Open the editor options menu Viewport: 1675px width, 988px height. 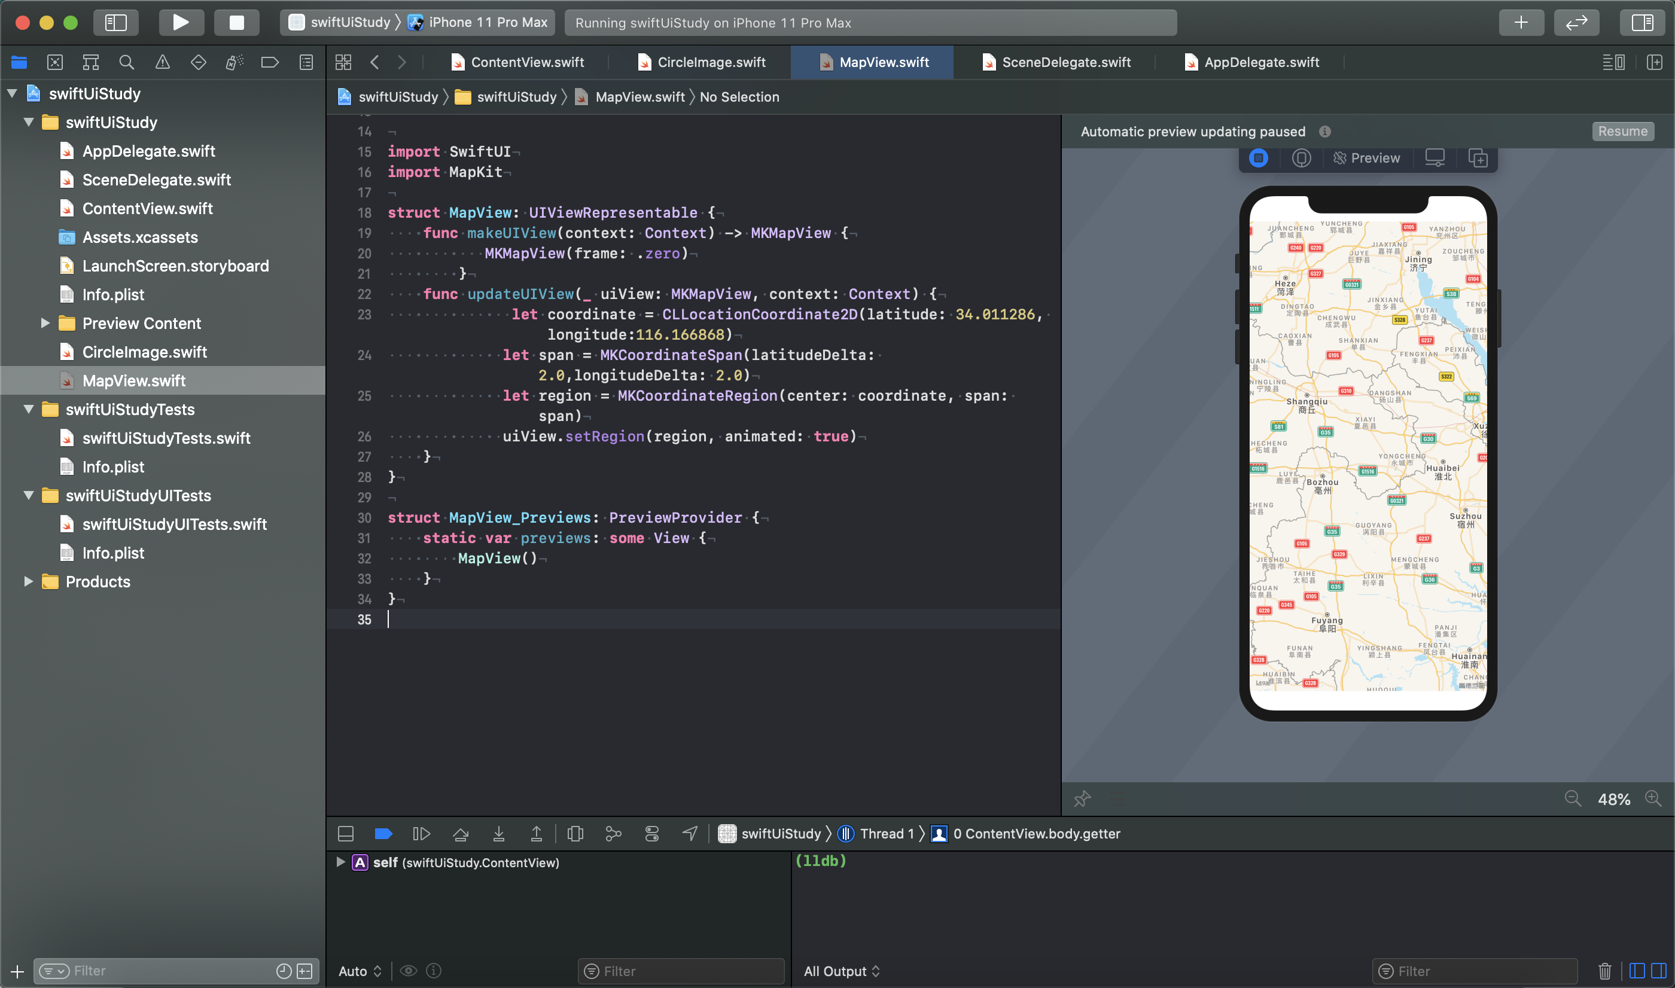pyautogui.click(x=1613, y=63)
